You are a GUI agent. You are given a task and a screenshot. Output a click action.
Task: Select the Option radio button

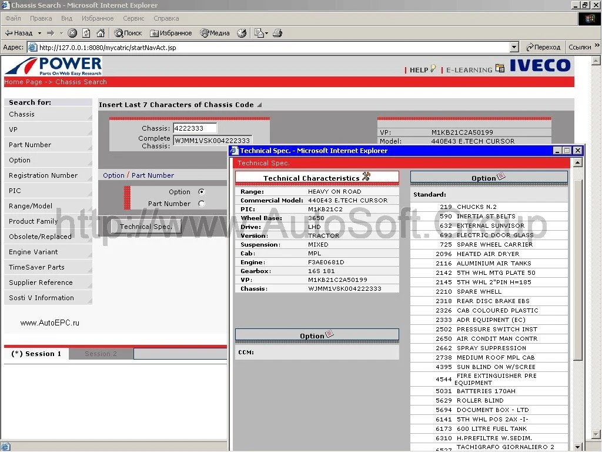pos(202,192)
